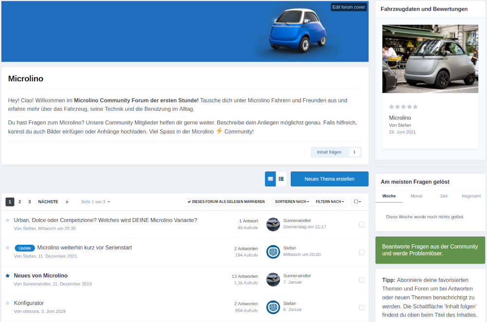Open topic 'Microlino weiterhin kurz vor Serienstart'

[84, 248]
